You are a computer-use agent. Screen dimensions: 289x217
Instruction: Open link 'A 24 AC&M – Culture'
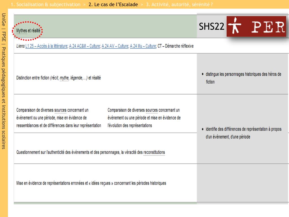point(85,46)
